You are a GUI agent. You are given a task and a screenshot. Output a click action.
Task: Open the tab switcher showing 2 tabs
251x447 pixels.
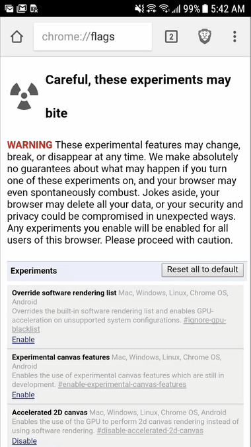pos(172,37)
